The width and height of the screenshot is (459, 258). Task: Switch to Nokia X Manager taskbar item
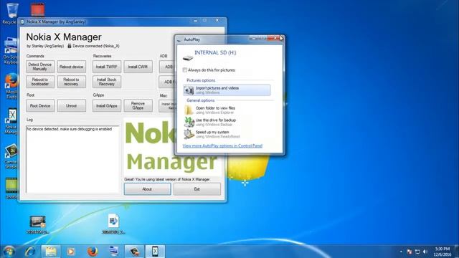click(155, 252)
